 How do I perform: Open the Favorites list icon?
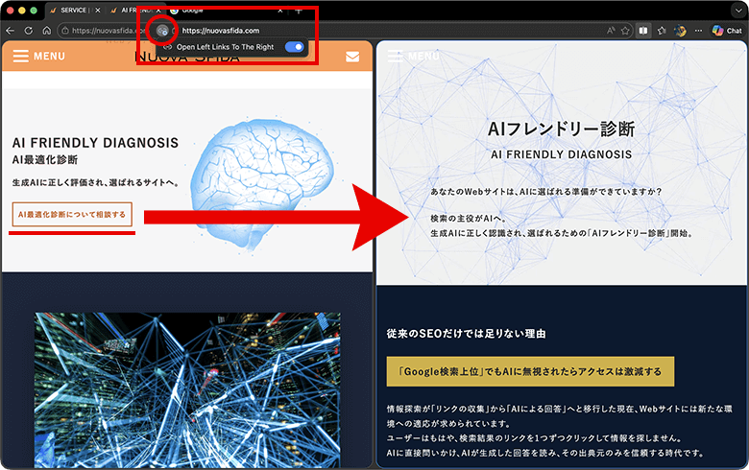(x=662, y=31)
